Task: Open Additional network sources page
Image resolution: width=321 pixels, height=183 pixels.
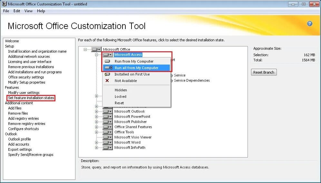Action: 29,56
